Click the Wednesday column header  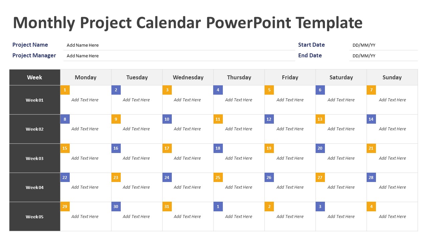(x=188, y=77)
